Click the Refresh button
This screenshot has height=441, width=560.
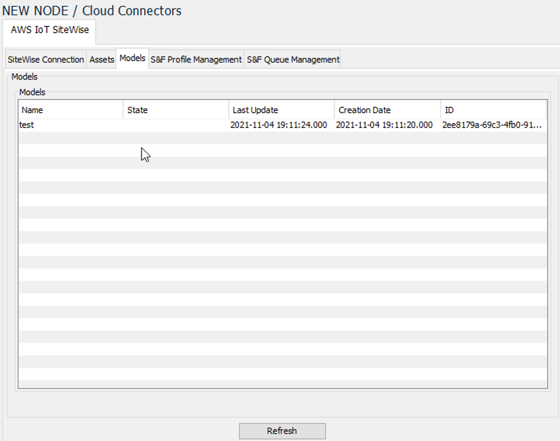pos(282,431)
